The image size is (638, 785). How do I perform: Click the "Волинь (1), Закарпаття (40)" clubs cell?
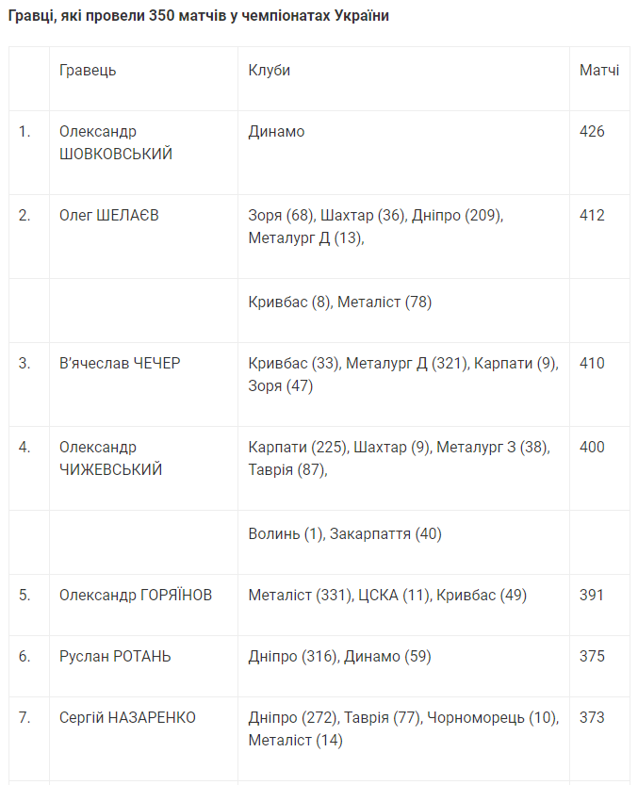(345, 534)
